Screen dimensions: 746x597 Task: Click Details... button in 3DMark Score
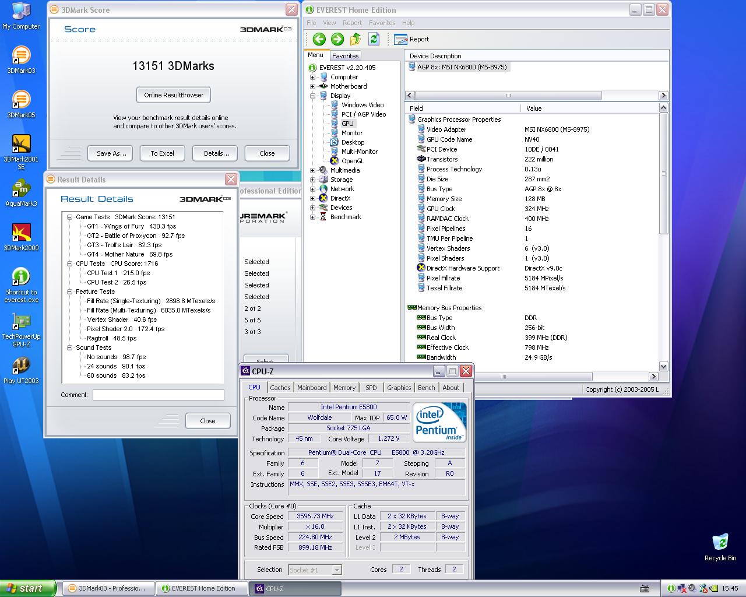[216, 153]
